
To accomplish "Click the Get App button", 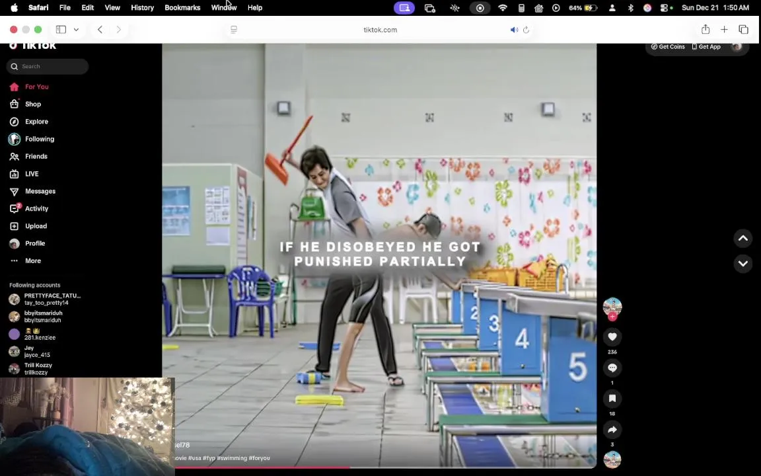I will pos(706,47).
